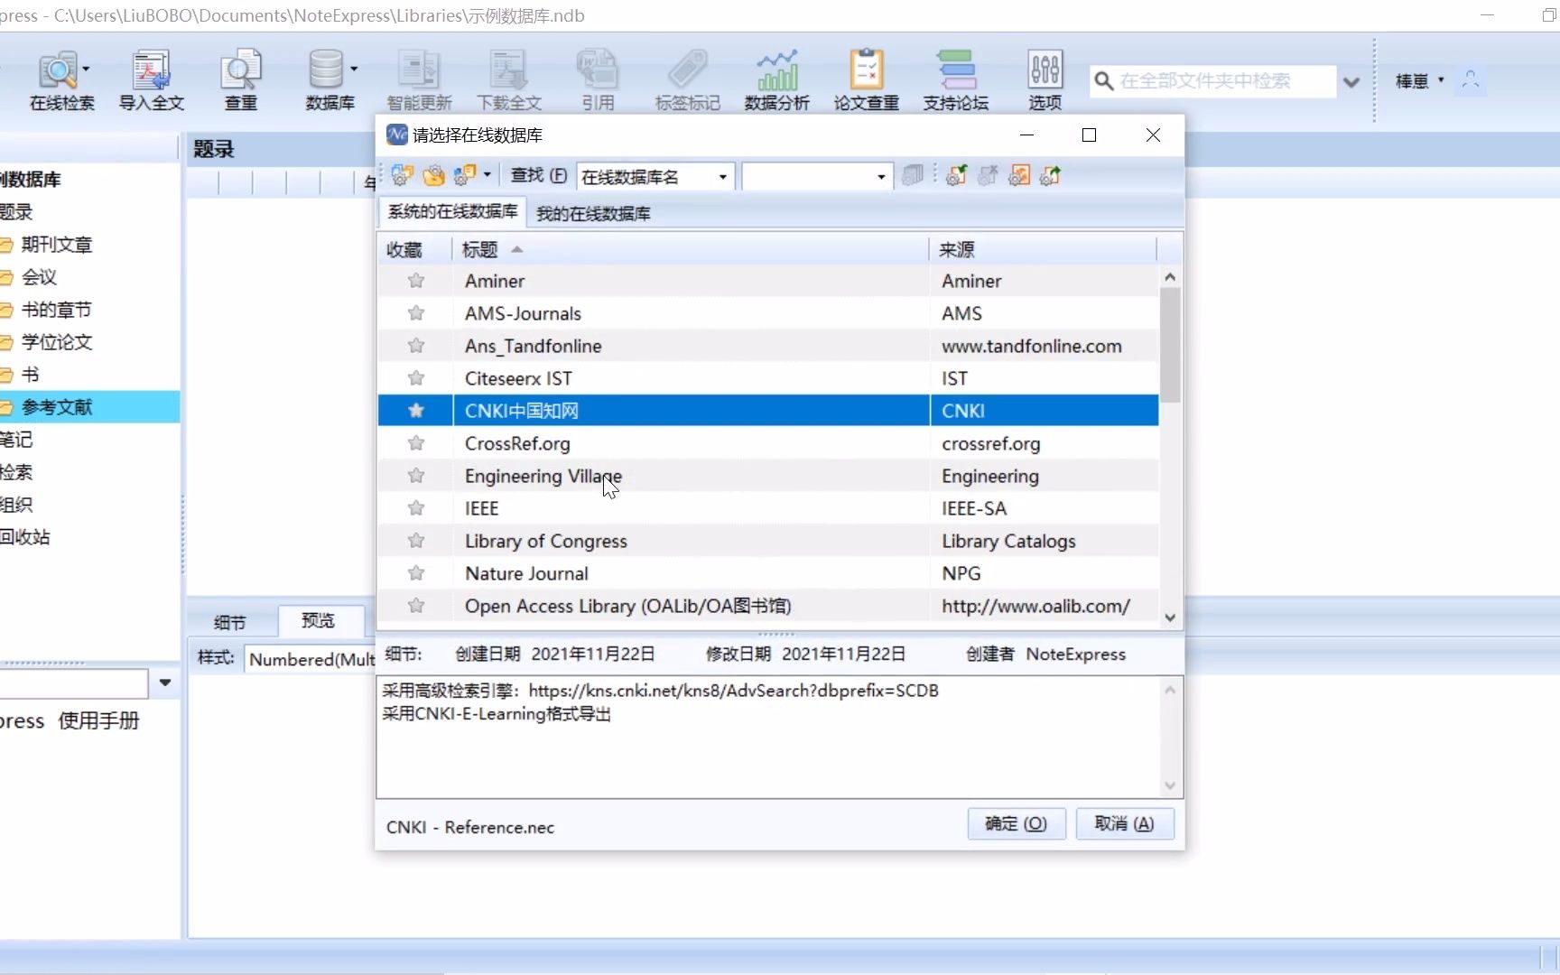This screenshot has height=975, width=1560.
Task: Click the magnifier icon in the search box
Action: pyautogui.click(x=1103, y=81)
